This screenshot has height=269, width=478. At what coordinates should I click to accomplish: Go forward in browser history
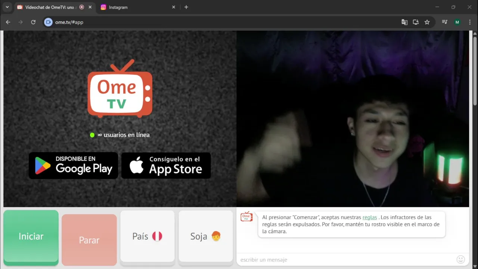point(21,22)
